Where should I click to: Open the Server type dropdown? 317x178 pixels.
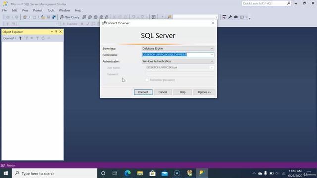[178, 48]
